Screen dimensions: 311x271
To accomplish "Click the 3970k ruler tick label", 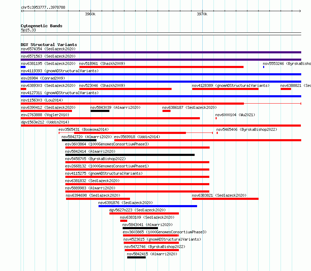I will tap(202, 14).
